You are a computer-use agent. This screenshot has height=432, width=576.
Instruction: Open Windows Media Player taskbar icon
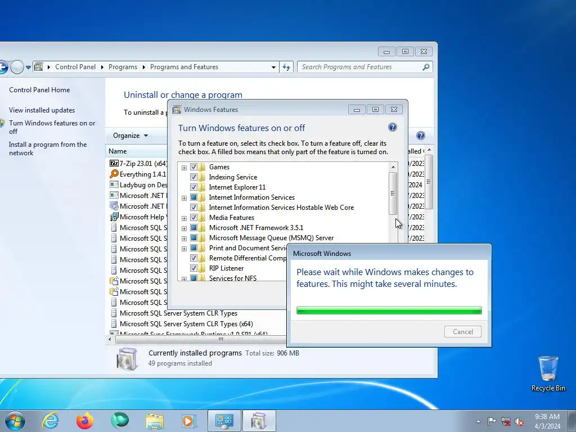point(189,421)
